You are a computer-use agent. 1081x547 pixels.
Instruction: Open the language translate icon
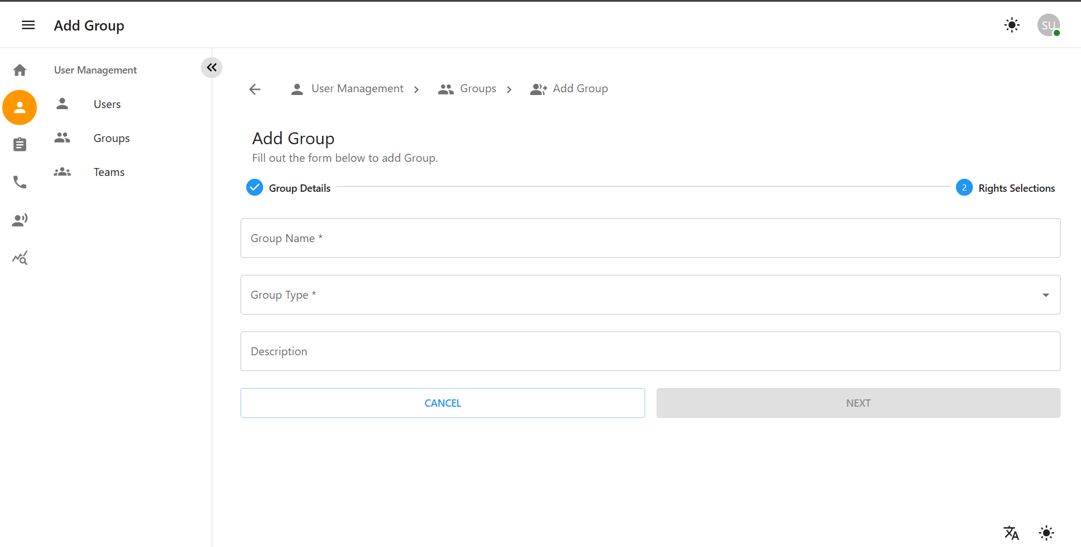1011,532
